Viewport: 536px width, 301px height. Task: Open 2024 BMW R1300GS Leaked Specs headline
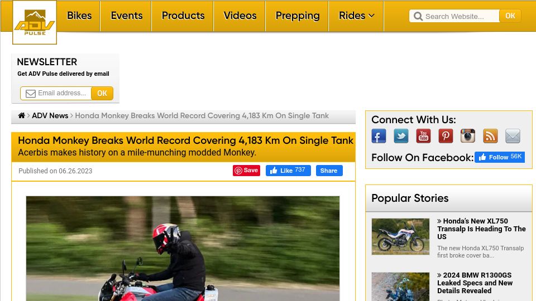pyautogui.click(x=475, y=283)
